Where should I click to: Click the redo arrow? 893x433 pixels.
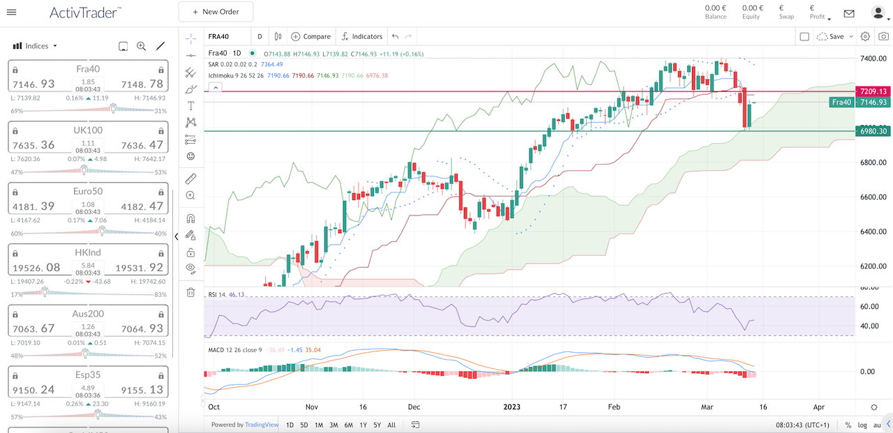click(x=409, y=36)
